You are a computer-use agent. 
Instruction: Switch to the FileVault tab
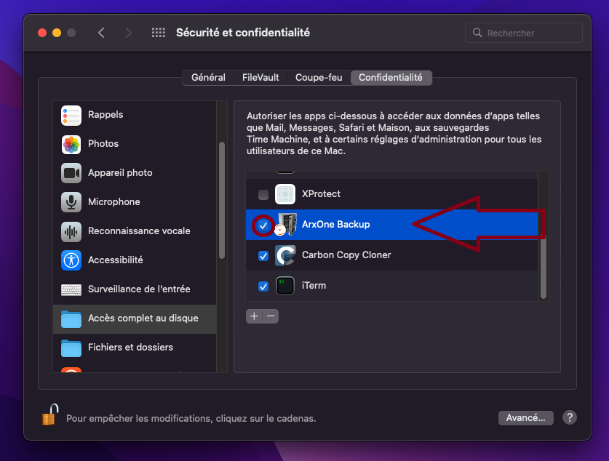click(x=260, y=77)
